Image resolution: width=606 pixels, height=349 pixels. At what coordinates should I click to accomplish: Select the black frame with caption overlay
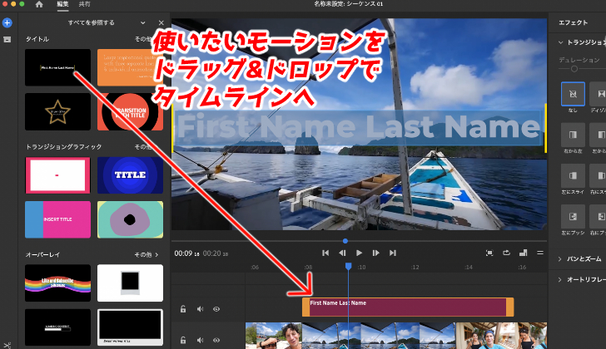[130, 327]
